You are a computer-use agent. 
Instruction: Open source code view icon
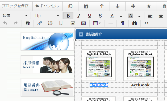(147, 23)
